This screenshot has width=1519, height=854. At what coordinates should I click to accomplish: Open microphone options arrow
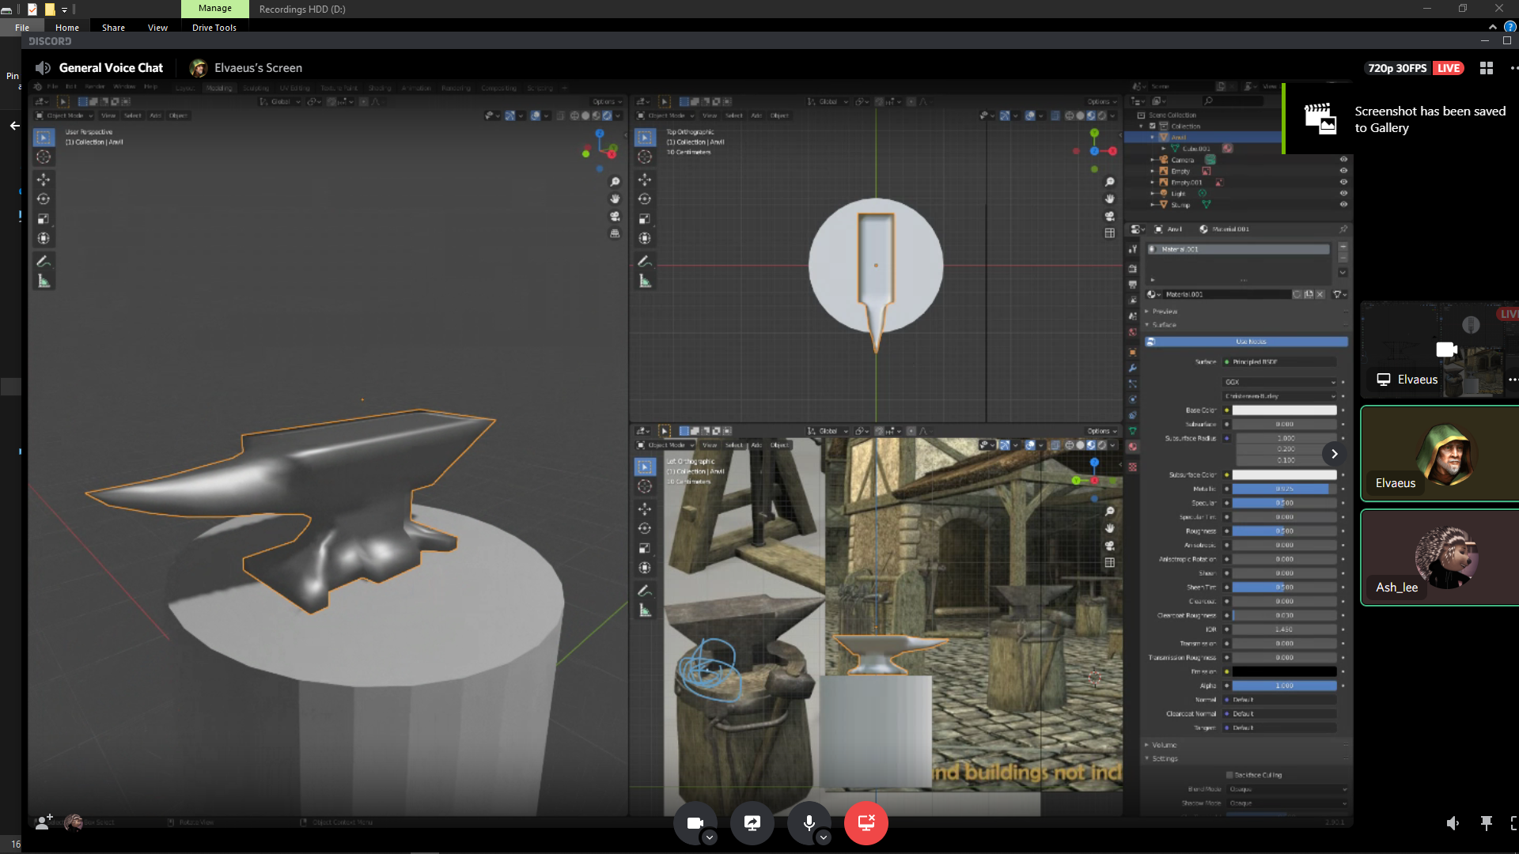(x=824, y=837)
